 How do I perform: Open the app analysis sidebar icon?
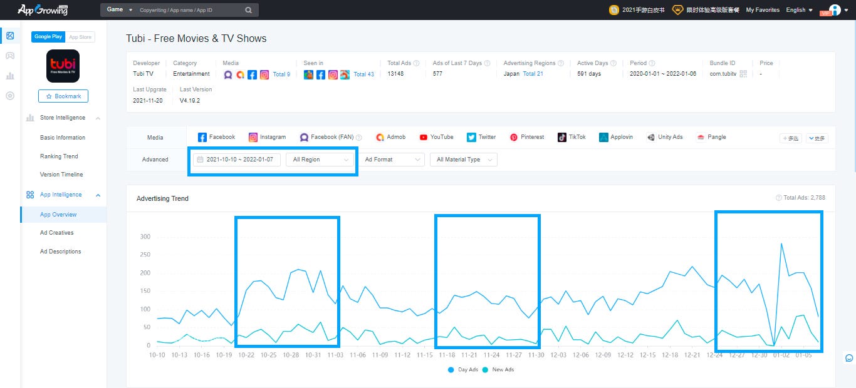pos(10,36)
